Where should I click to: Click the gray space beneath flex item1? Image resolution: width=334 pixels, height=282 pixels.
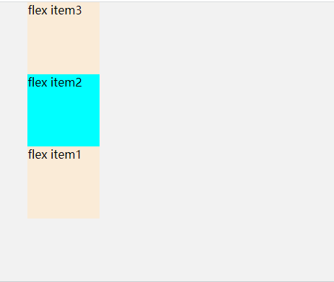click(63, 250)
